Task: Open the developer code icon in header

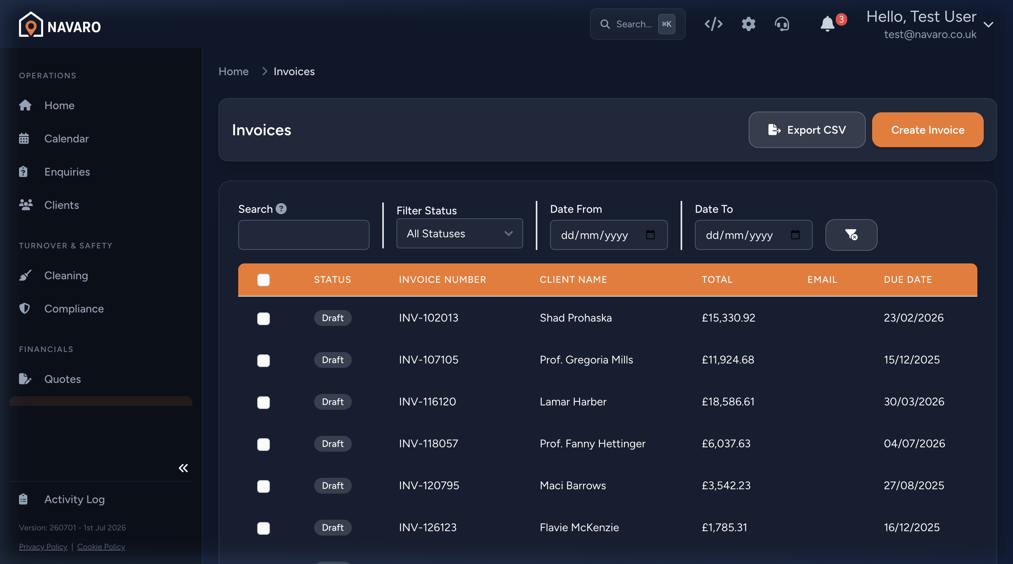Action: tap(713, 24)
